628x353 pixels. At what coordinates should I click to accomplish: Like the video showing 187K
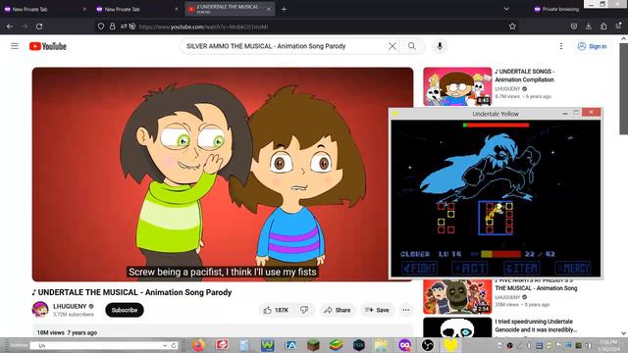(x=276, y=310)
